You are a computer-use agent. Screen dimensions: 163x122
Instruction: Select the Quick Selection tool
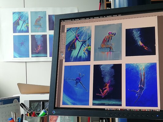pos(65,37)
